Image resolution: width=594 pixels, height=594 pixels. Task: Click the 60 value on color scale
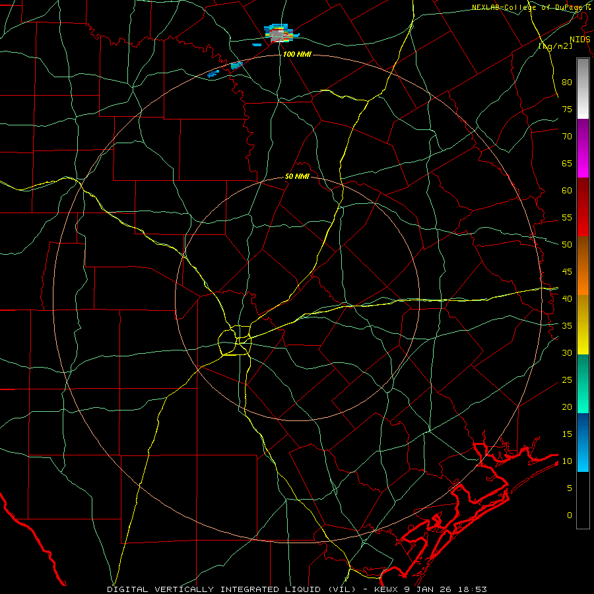(567, 191)
